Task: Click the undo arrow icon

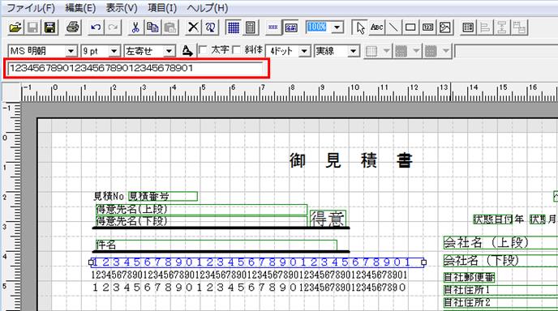Action: (96, 28)
